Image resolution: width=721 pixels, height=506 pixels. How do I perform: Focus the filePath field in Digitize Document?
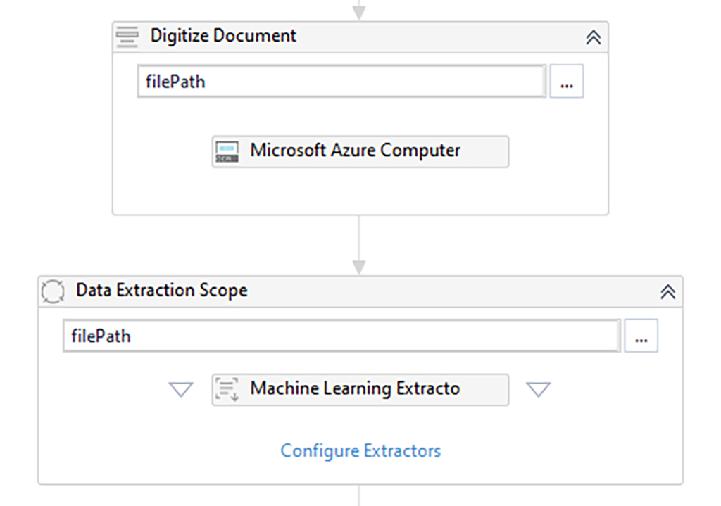341,82
